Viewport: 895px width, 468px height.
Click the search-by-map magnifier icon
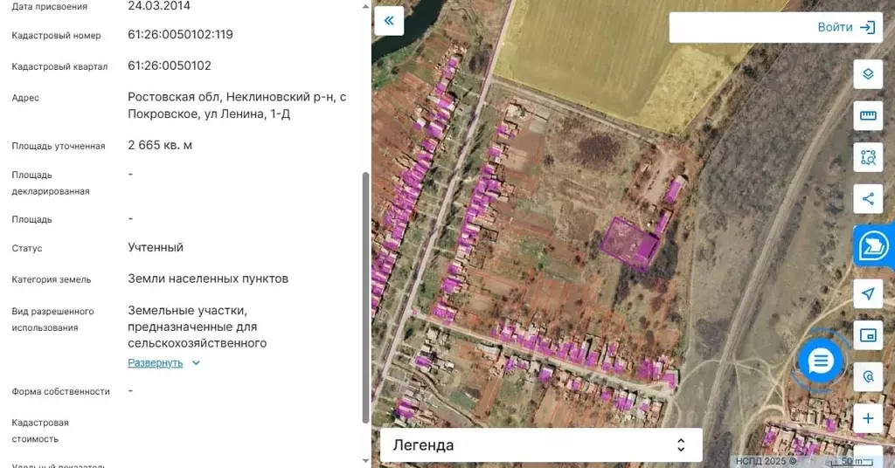(868, 377)
